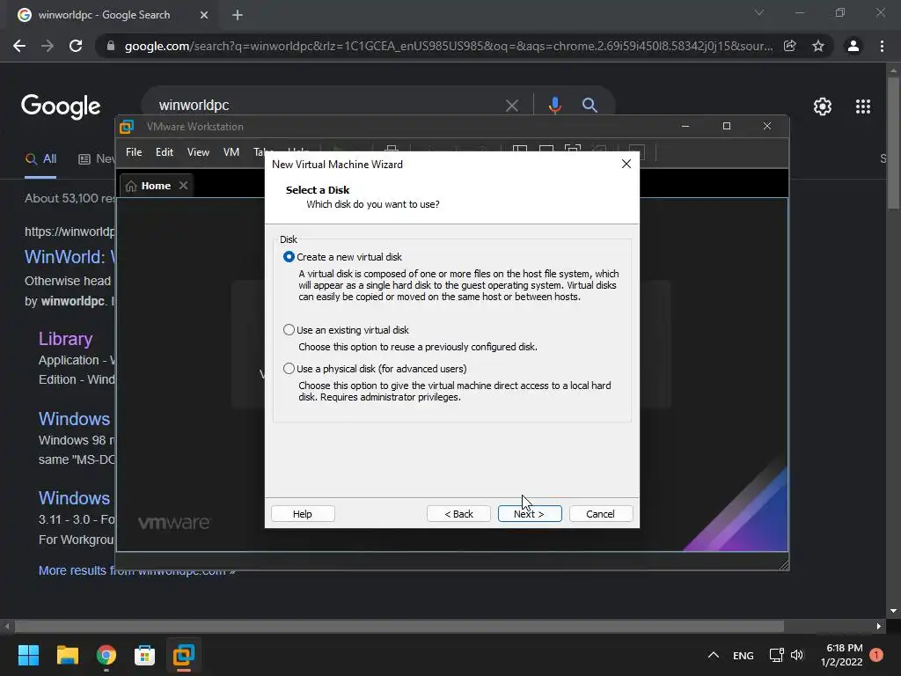Share this page icon in Chrome
Image resolution: width=901 pixels, height=676 pixels.
[x=790, y=46]
